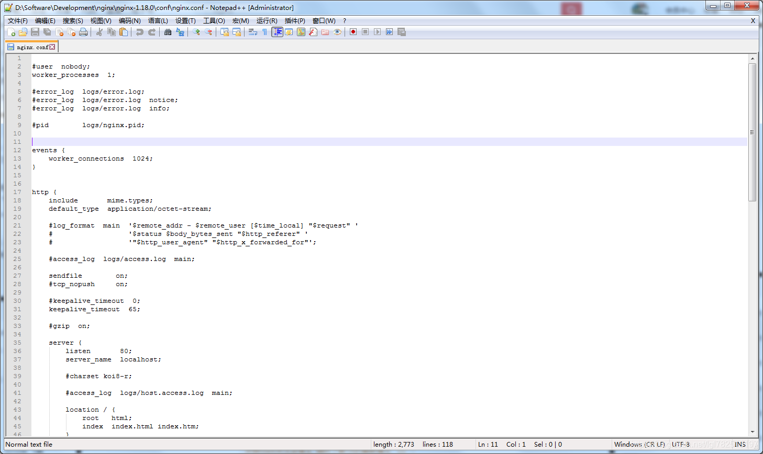This screenshot has width=763, height=454.
Task: Create a new document with New icon
Action: (11, 32)
